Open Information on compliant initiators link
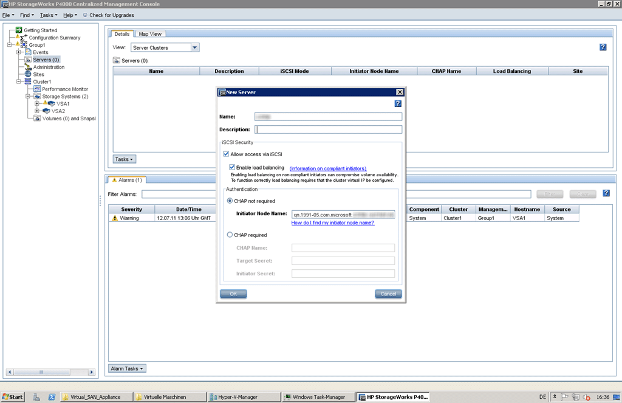The width and height of the screenshot is (622, 403). [328, 168]
